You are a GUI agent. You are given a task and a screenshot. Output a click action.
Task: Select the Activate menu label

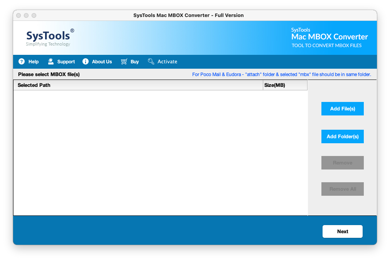pyautogui.click(x=167, y=61)
